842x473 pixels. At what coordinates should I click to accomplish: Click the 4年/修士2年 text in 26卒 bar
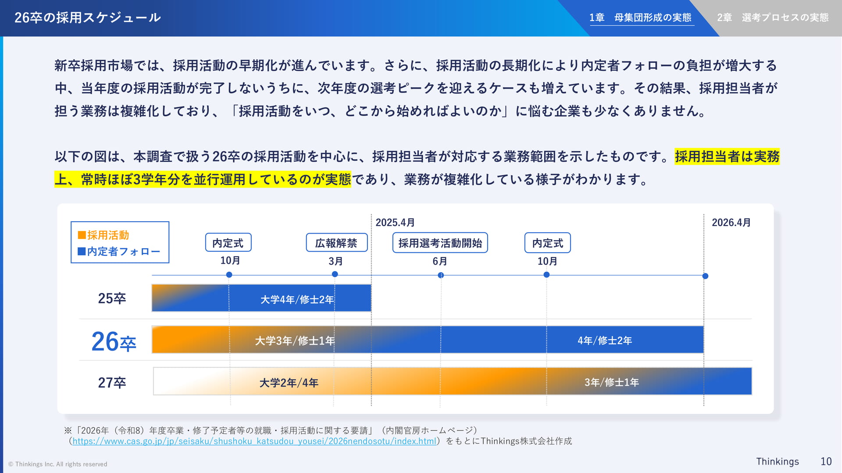pyautogui.click(x=605, y=341)
